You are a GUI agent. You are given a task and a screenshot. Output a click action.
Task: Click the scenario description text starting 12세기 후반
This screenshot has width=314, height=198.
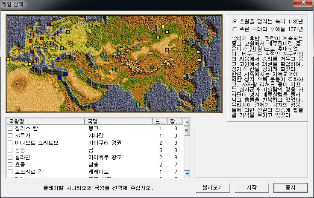tap(267, 77)
